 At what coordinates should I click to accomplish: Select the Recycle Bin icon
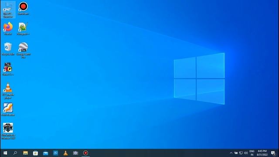click(8, 49)
